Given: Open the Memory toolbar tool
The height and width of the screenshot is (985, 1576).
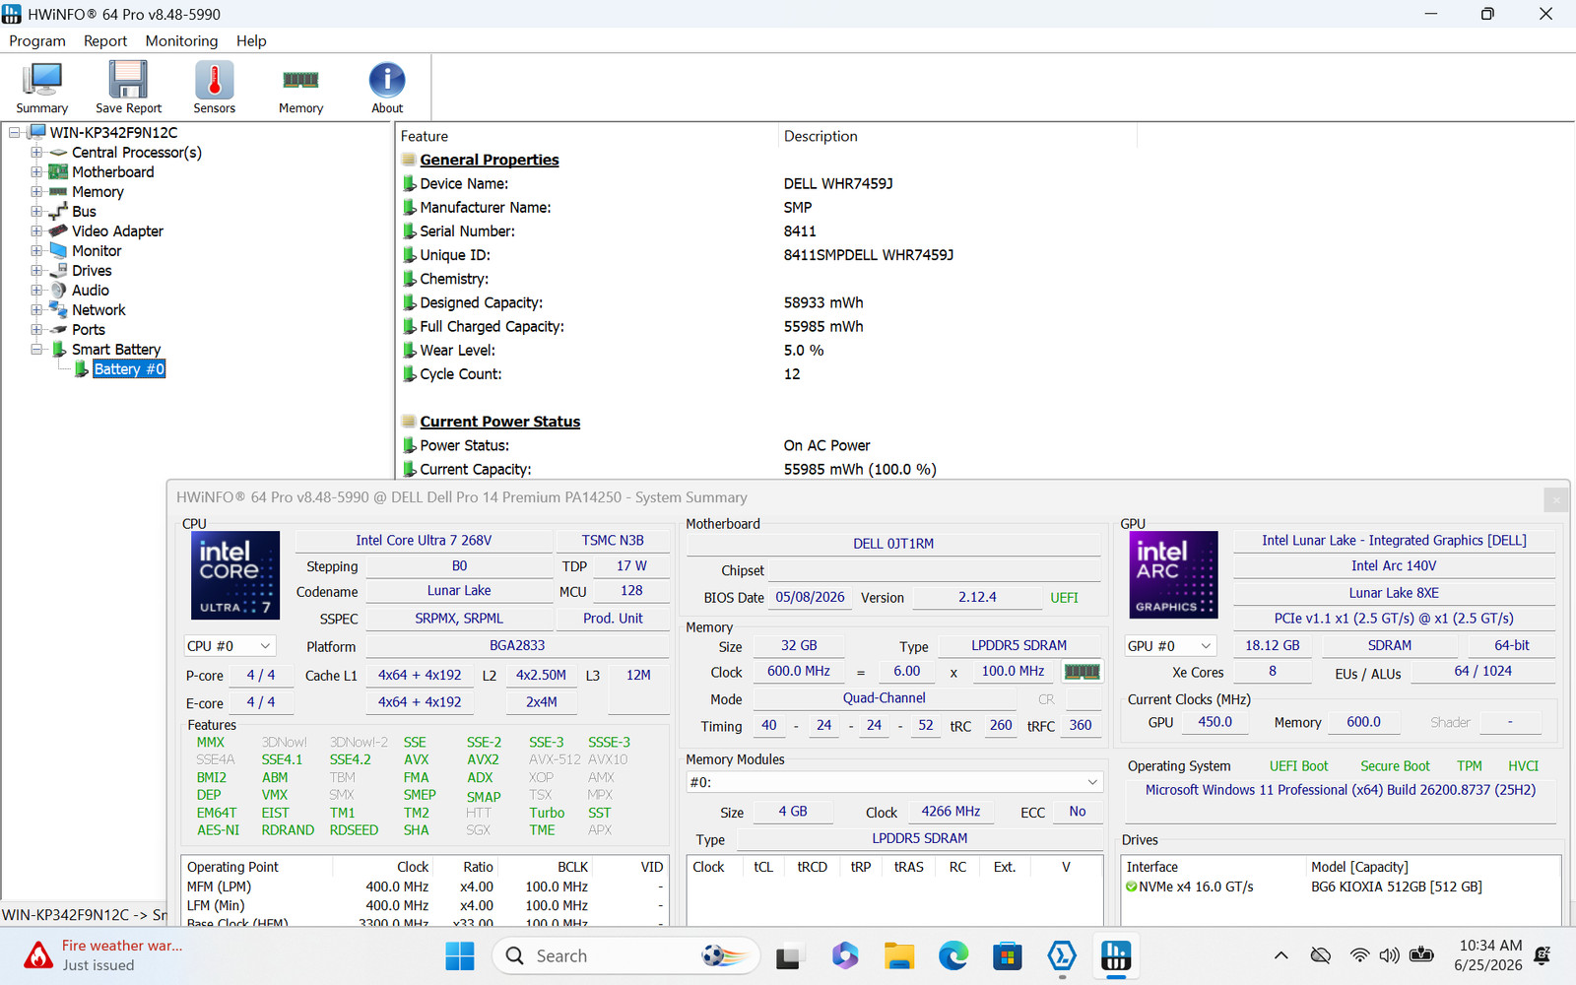Looking at the screenshot, I should (300, 88).
